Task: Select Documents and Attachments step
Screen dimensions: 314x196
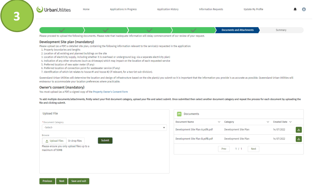Action: click(x=237, y=30)
